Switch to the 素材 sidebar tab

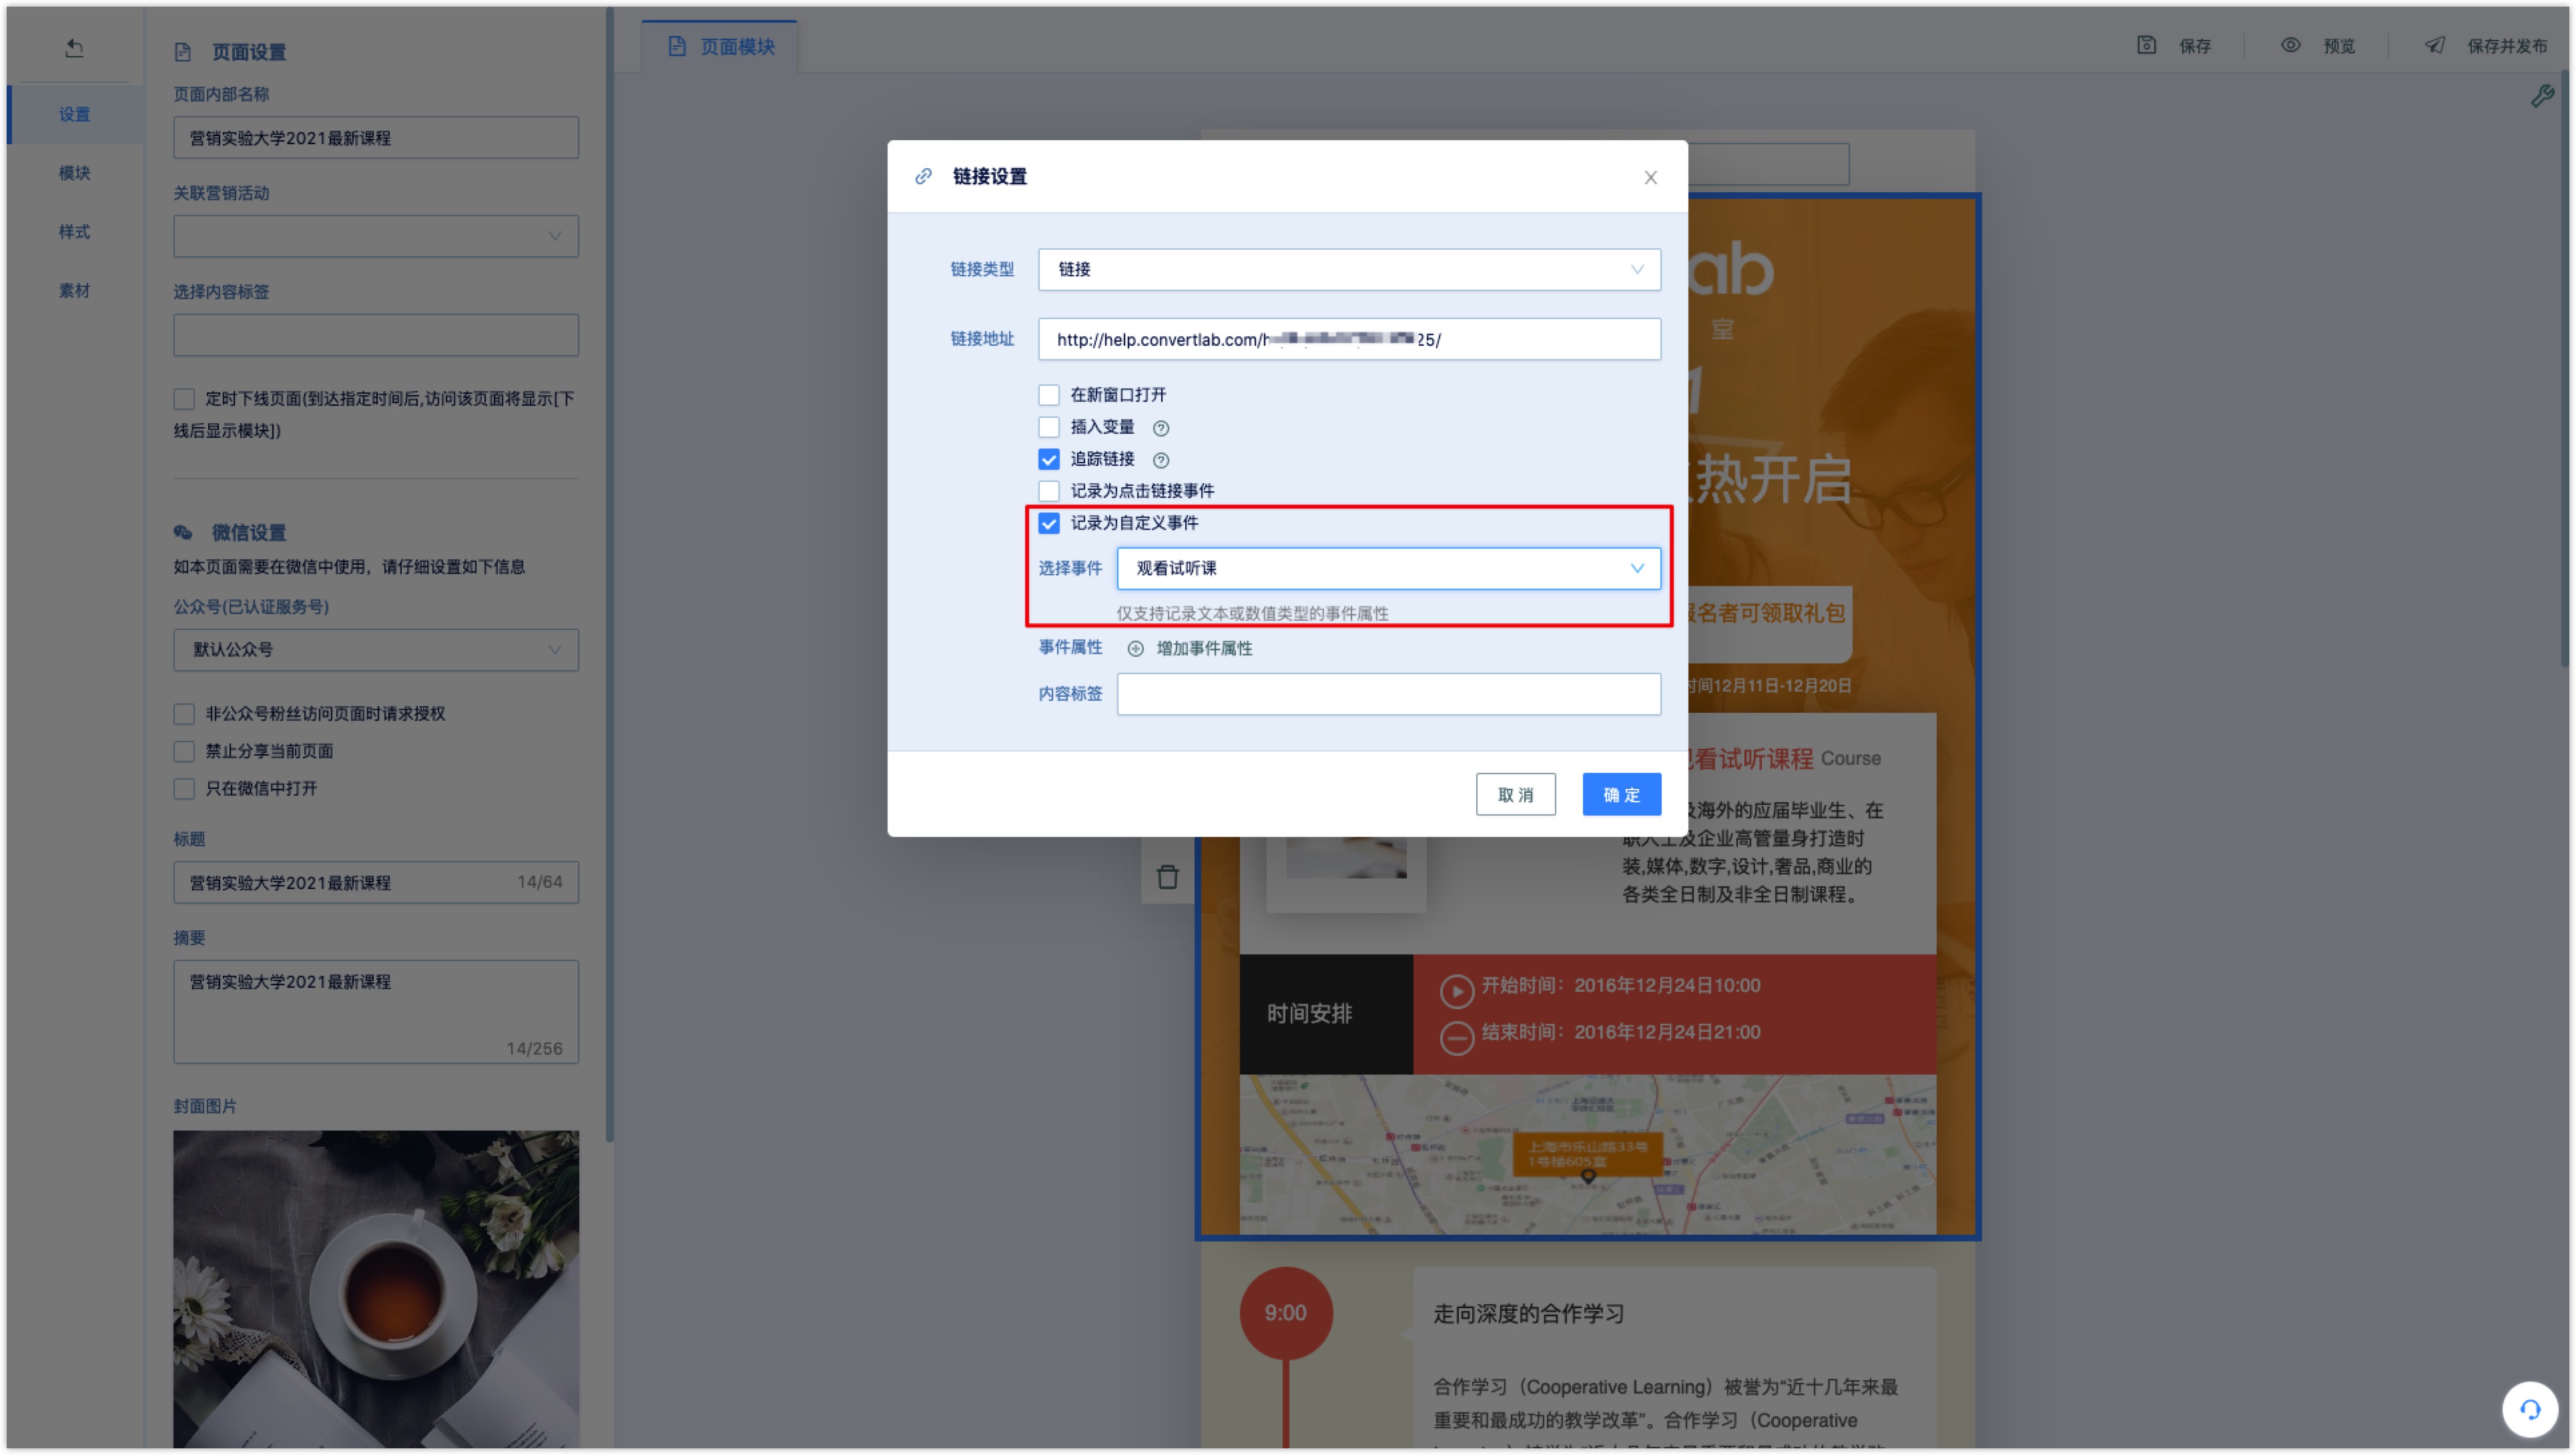[74, 291]
